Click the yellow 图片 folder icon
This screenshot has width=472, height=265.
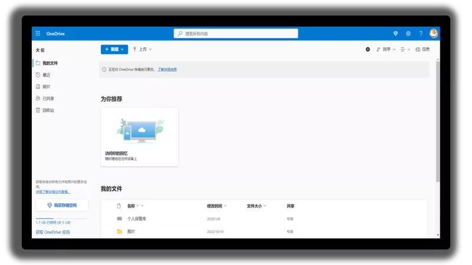119,231
